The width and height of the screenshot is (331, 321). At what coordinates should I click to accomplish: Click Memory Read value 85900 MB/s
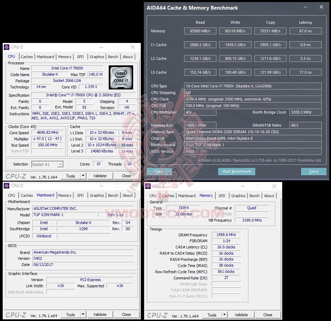point(200,31)
